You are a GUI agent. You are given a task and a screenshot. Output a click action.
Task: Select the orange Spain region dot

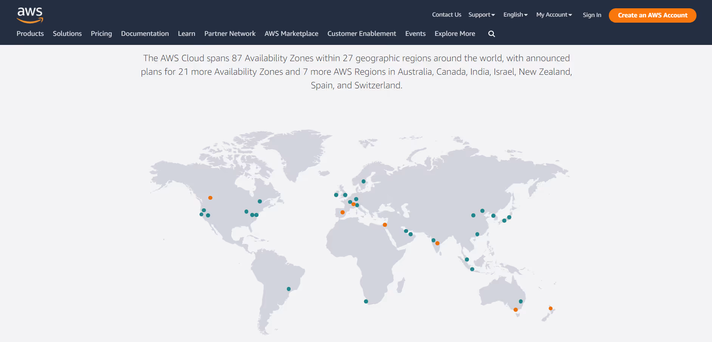coord(342,213)
